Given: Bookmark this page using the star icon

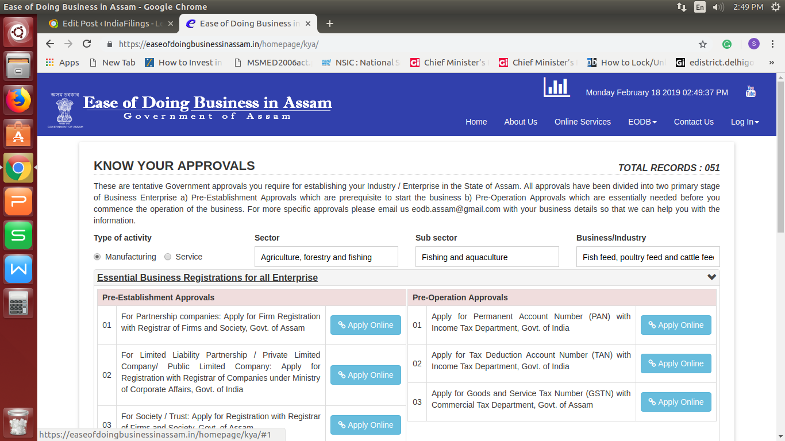Looking at the screenshot, I should [x=702, y=44].
